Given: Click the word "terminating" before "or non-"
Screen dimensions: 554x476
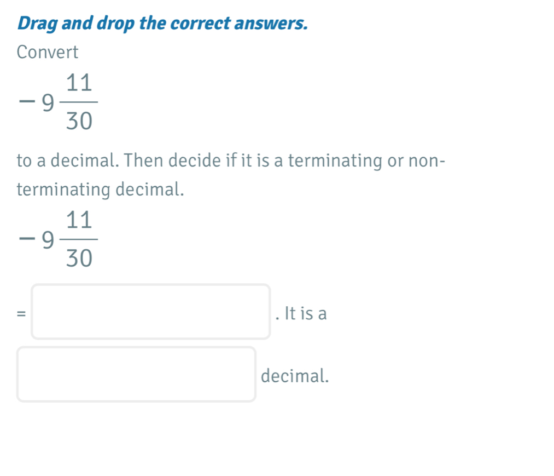Looking at the screenshot, I should (x=328, y=161).
